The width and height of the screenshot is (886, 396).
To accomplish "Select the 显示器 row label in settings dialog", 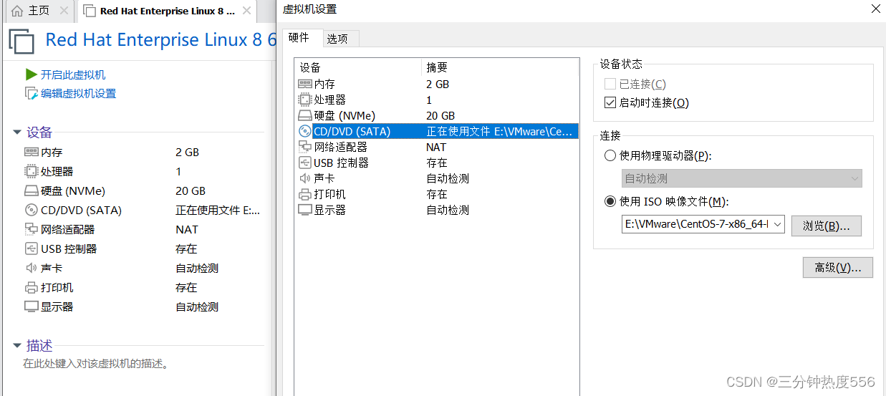I will (329, 210).
